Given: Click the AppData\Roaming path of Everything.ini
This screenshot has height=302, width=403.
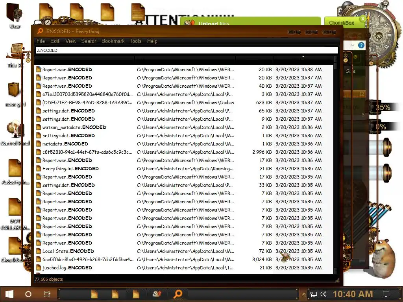Looking at the screenshot, I should (x=185, y=168).
